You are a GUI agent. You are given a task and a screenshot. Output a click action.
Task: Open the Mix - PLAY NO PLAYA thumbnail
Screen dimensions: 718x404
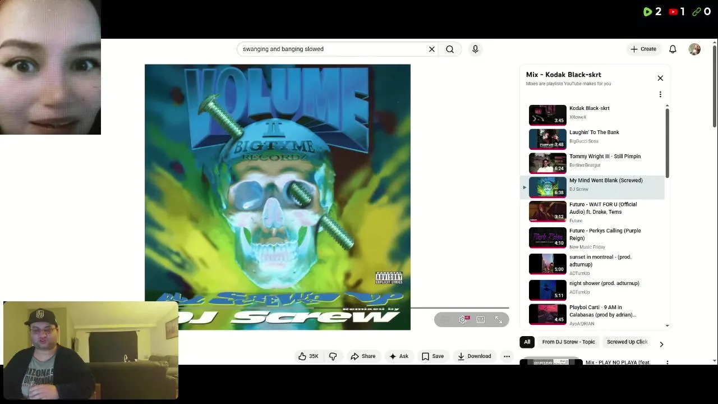click(x=551, y=362)
